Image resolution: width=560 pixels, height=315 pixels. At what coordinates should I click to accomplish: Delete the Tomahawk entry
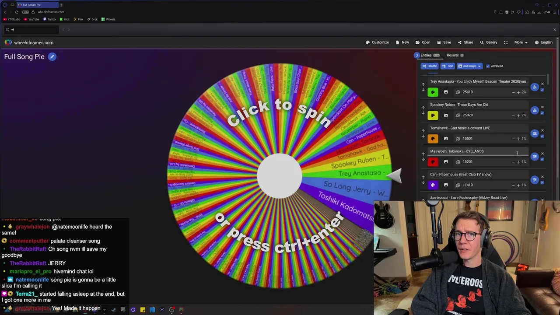click(x=542, y=130)
